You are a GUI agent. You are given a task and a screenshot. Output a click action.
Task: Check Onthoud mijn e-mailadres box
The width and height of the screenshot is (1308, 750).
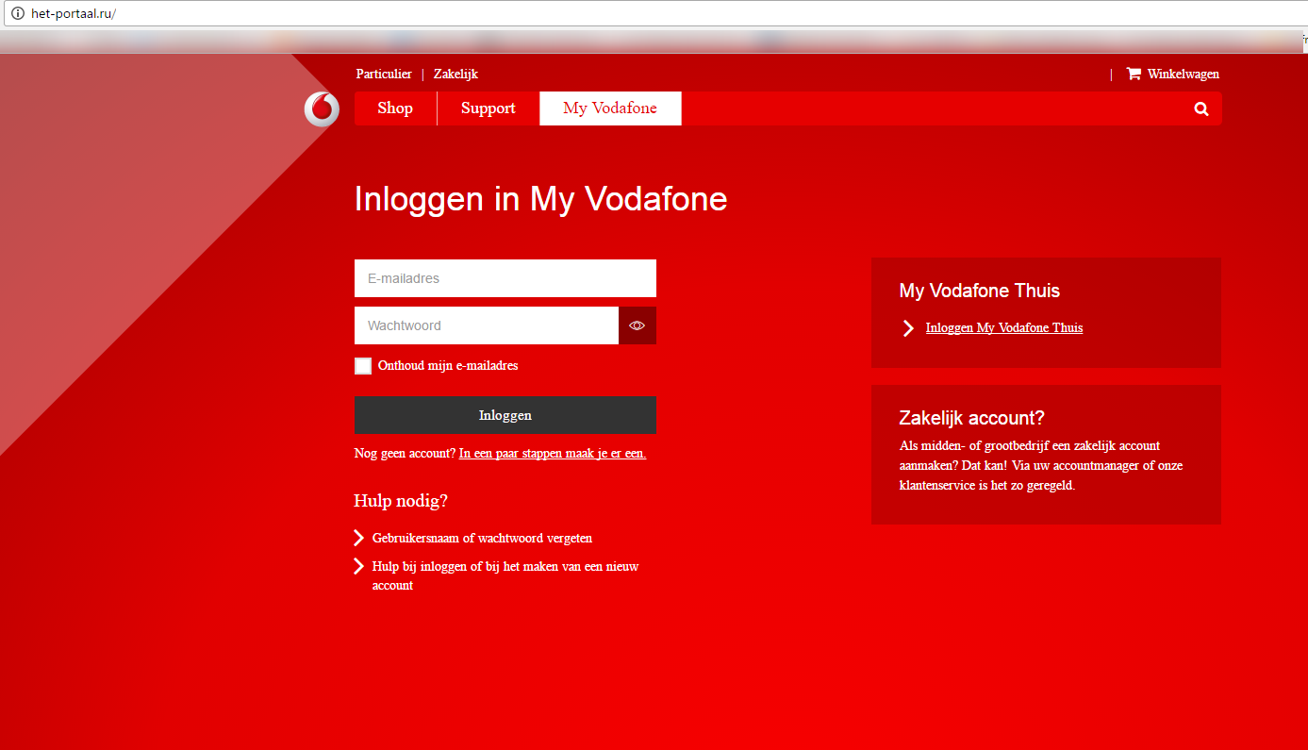coord(363,366)
